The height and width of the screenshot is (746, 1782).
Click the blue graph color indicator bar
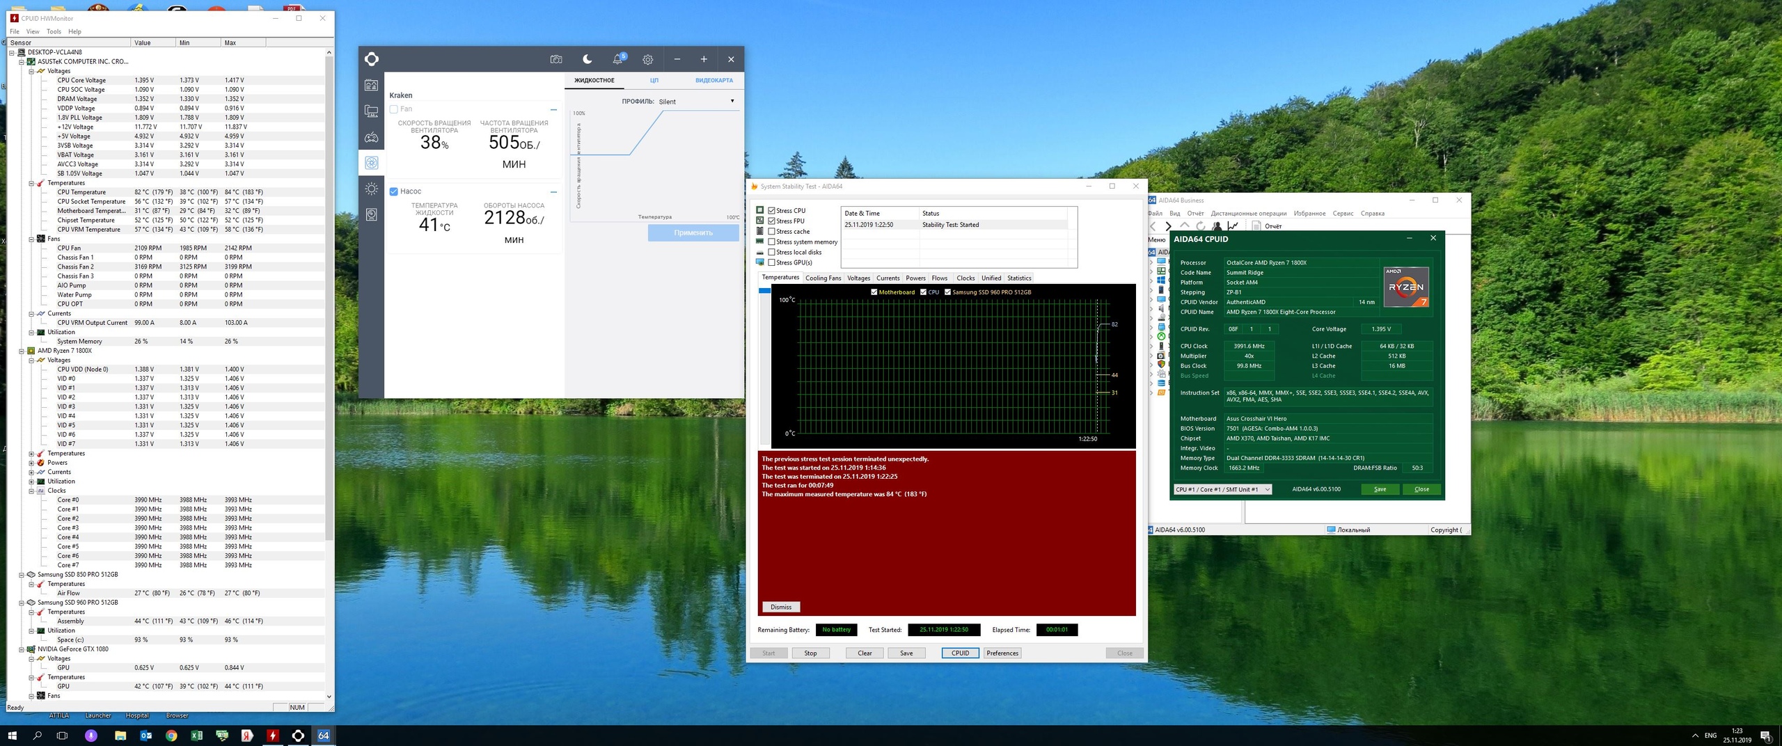[764, 290]
